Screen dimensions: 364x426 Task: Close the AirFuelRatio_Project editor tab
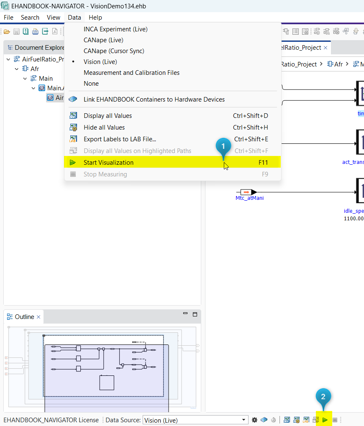[326, 48]
